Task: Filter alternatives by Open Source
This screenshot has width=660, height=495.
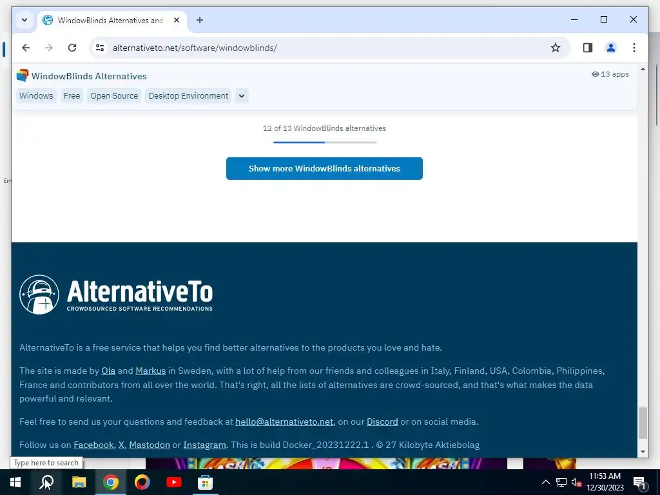Action: (114, 95)
